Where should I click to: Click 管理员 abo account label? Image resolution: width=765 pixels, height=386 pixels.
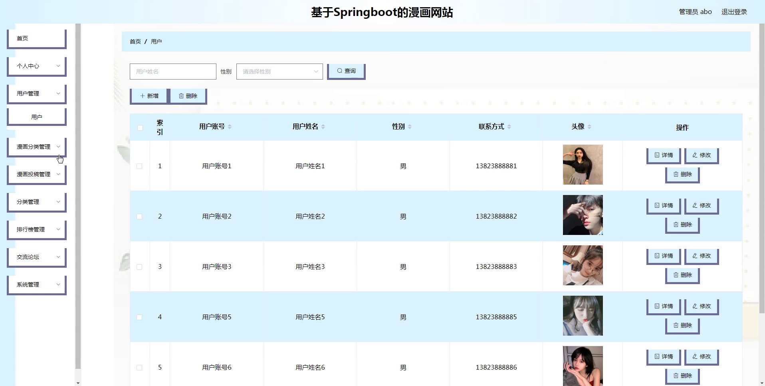click(695, 12)
